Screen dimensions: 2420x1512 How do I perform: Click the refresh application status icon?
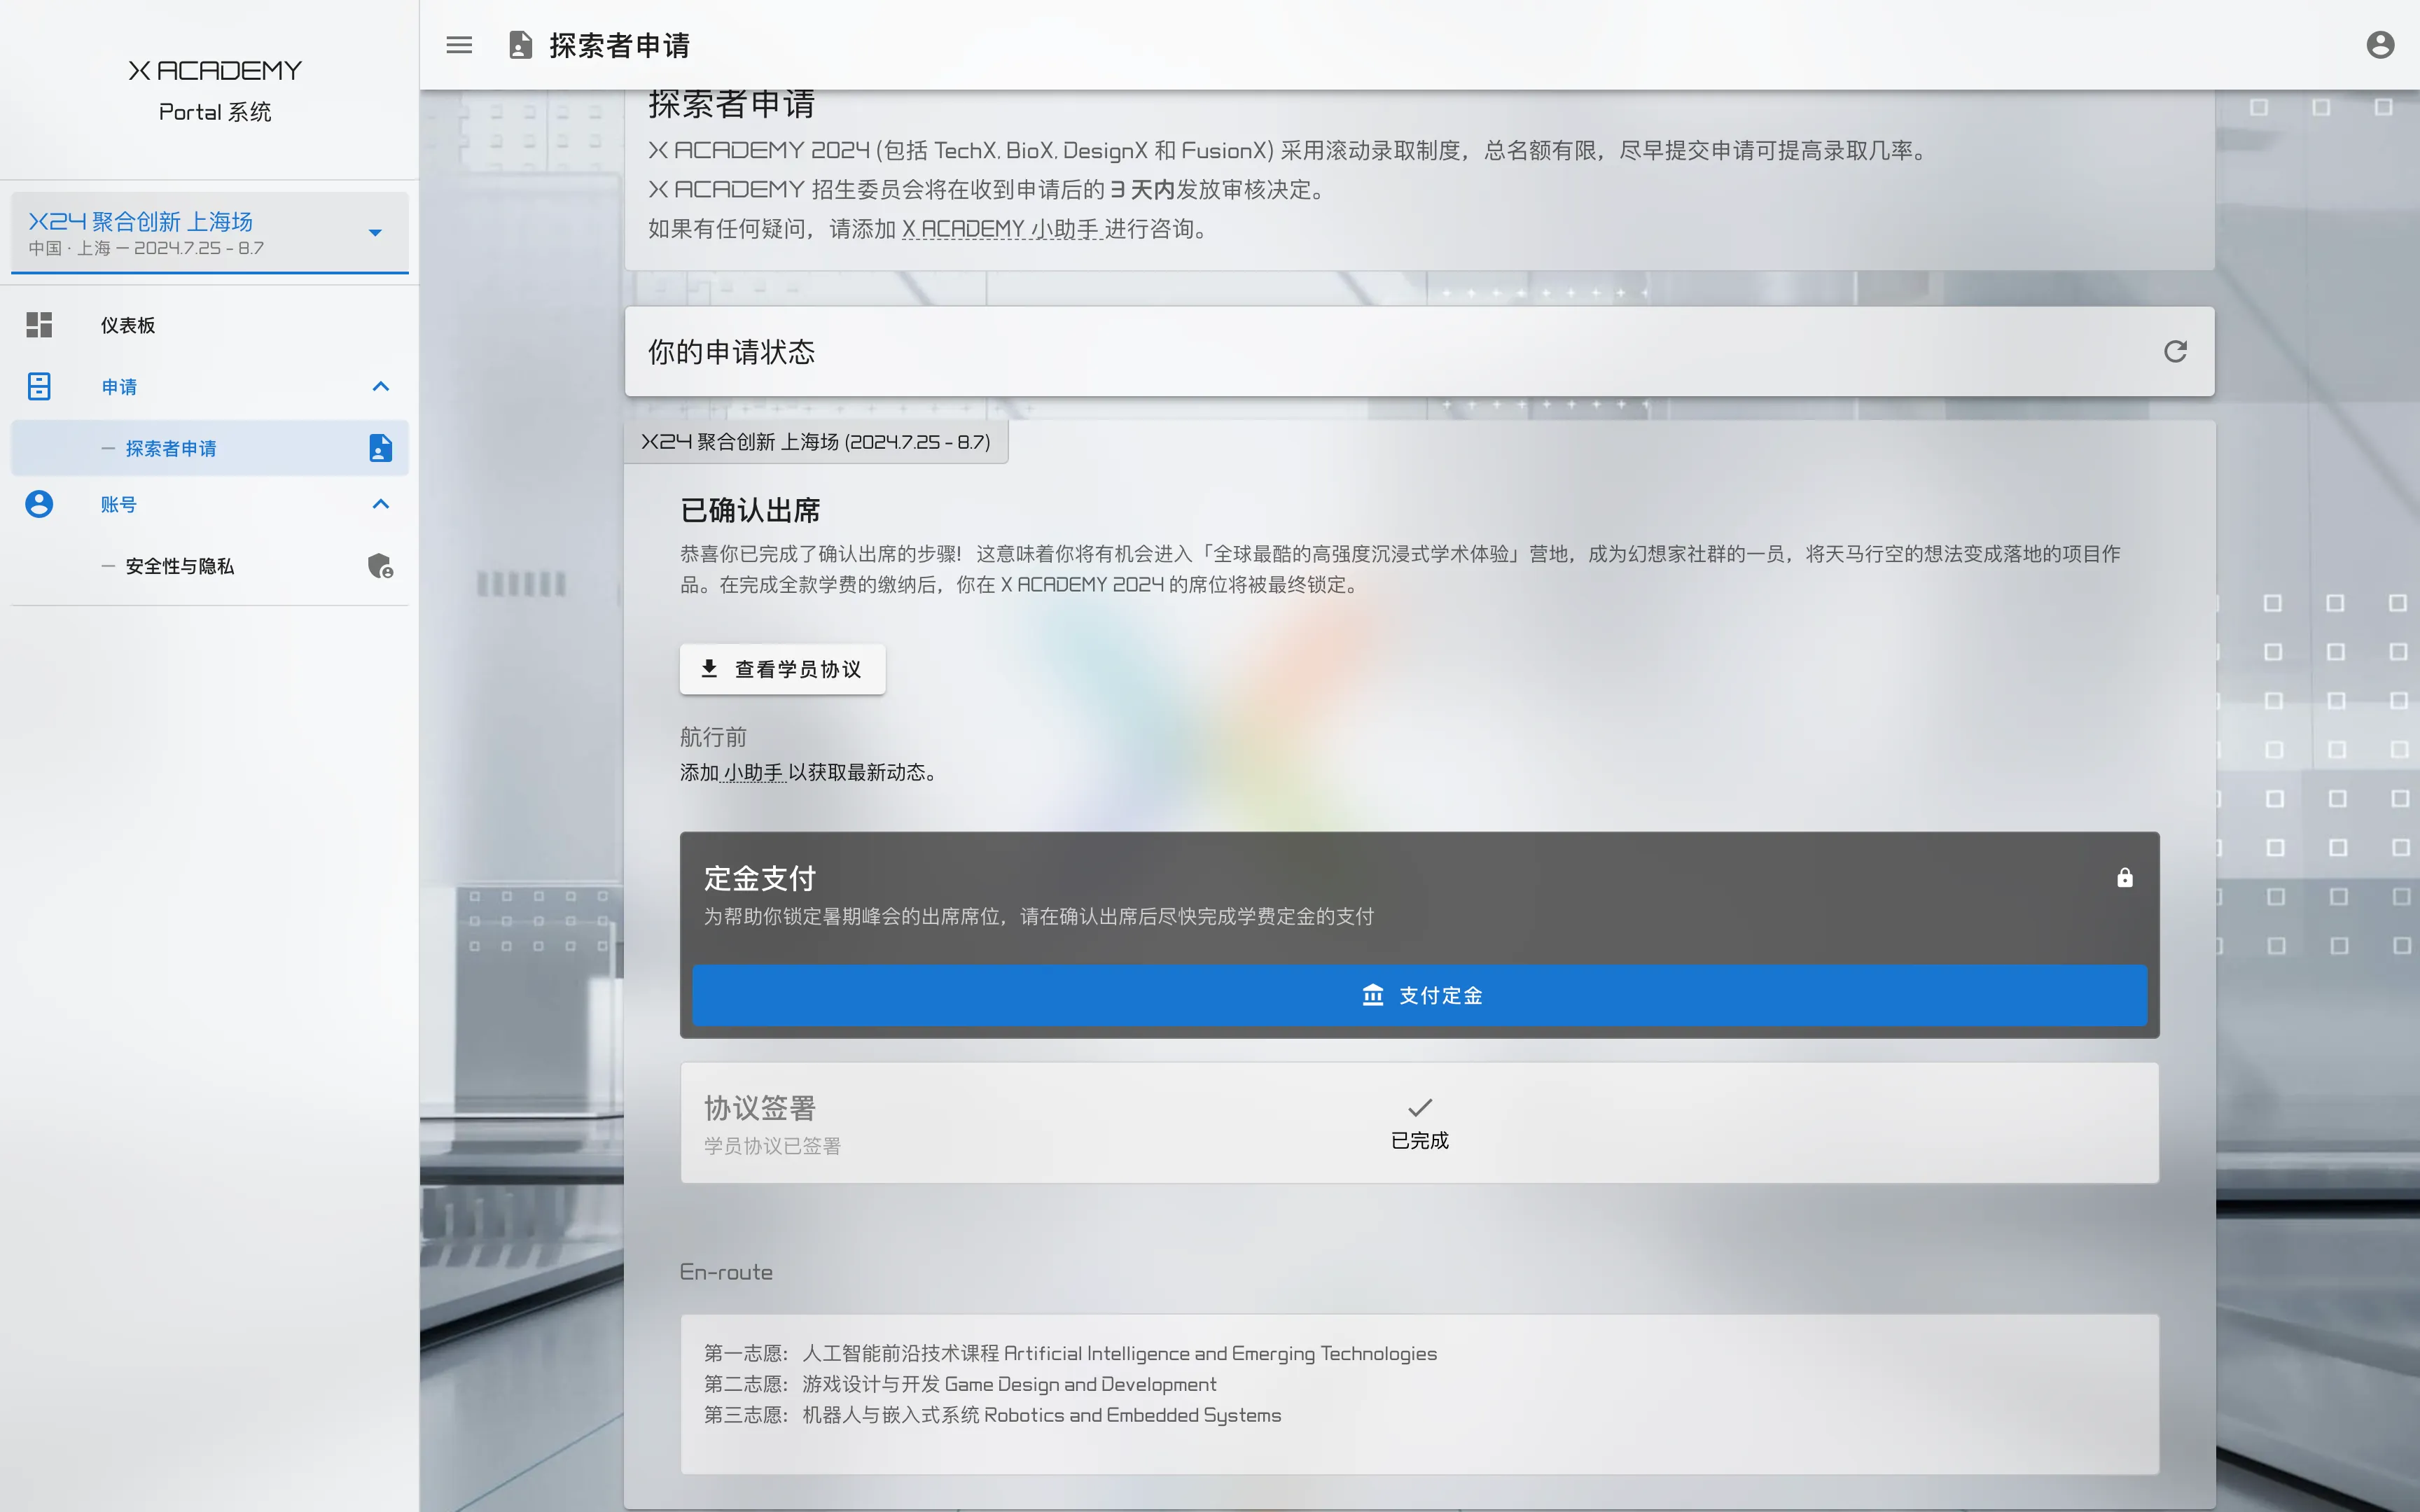point(2175,351)
